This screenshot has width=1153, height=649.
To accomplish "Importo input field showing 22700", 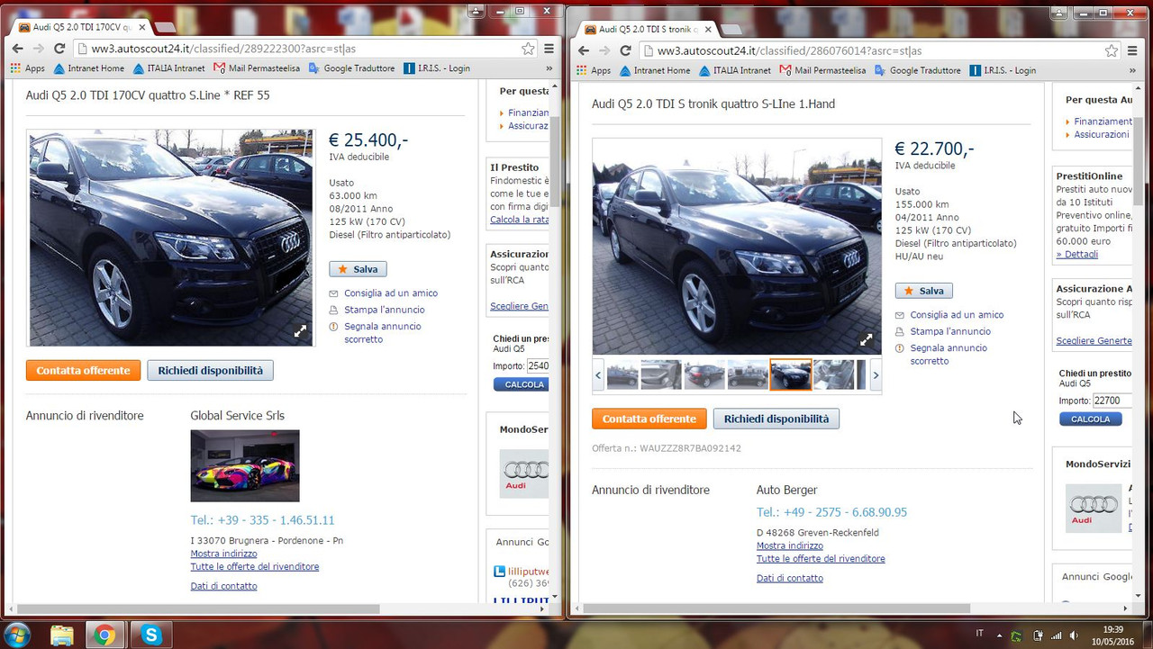I will tap(1112, 401).
